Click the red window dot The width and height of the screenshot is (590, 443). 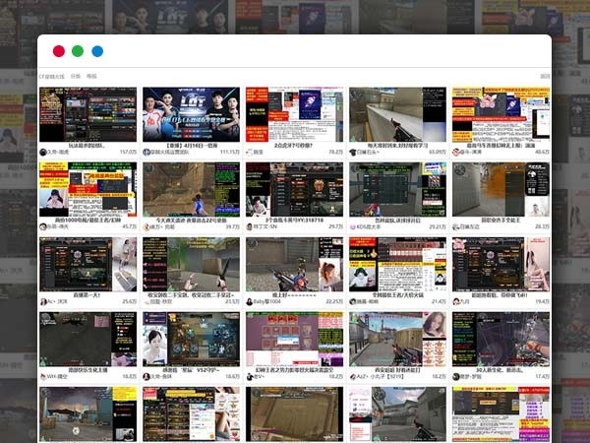(59, 51)
